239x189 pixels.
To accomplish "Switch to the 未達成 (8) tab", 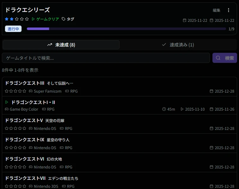I will tap(61, 45).
